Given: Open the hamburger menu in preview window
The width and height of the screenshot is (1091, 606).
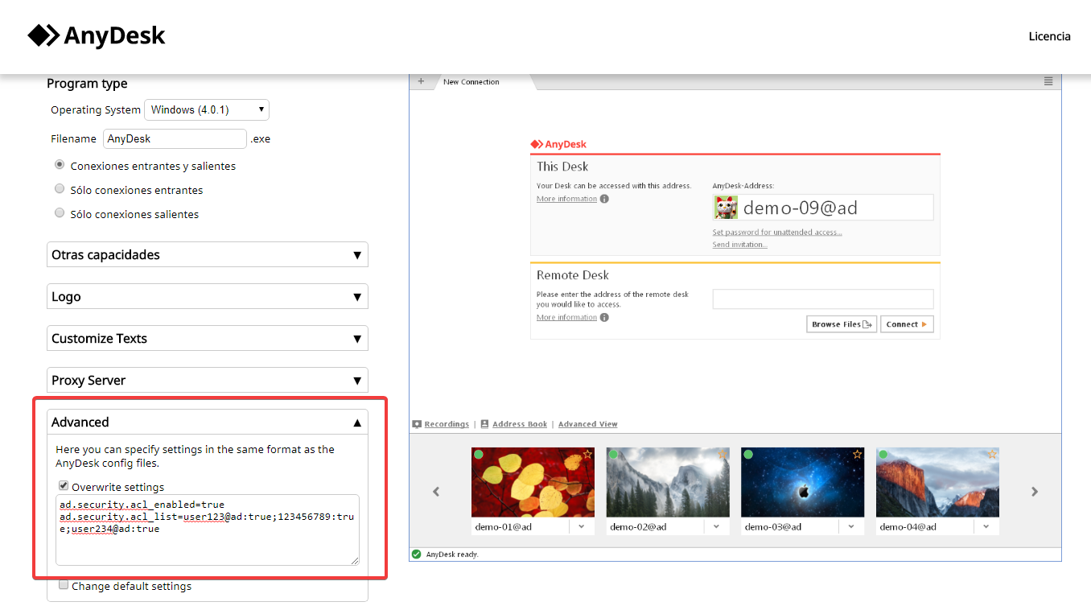Looking at the screenshot, I should tap(1048, 81).
